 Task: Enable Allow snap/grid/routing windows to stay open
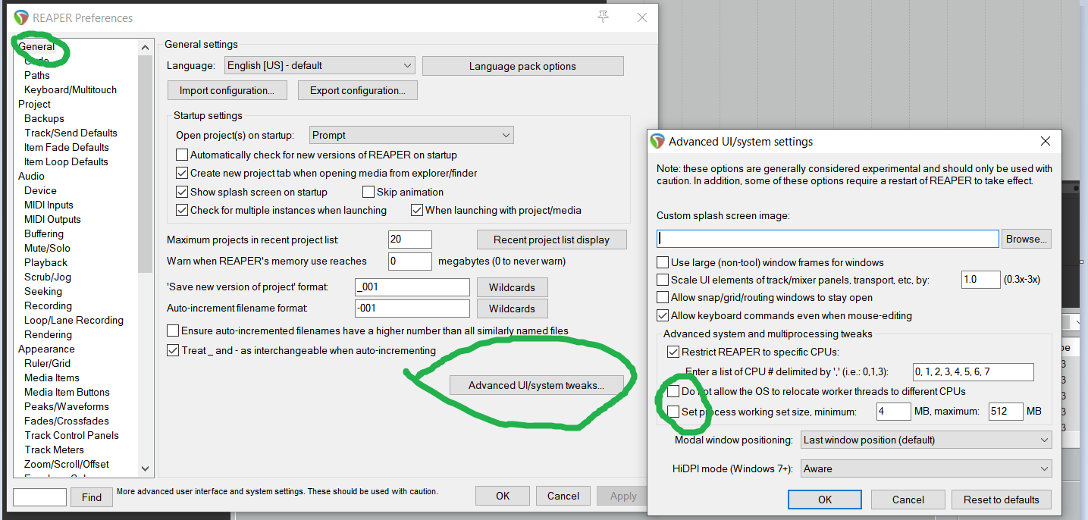tap(663, 297)
